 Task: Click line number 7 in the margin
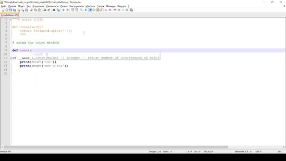click(6, 42)
